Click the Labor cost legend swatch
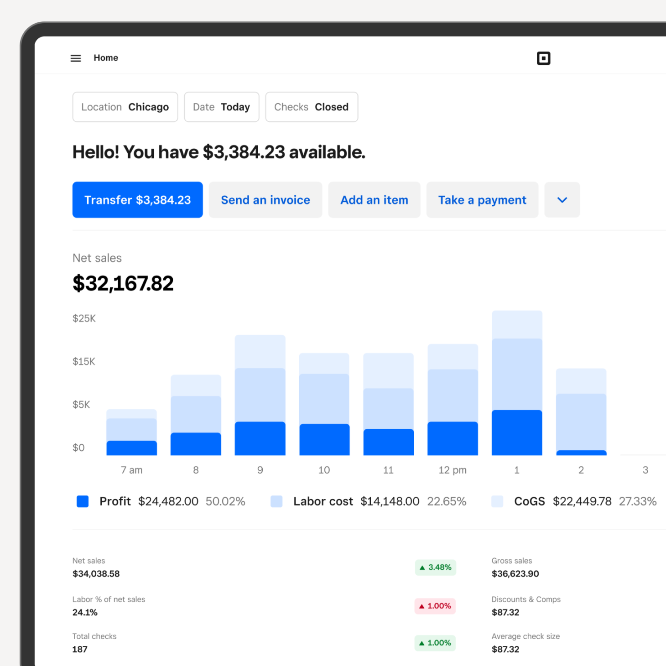666x666 pixels. (x=276, y=501)
